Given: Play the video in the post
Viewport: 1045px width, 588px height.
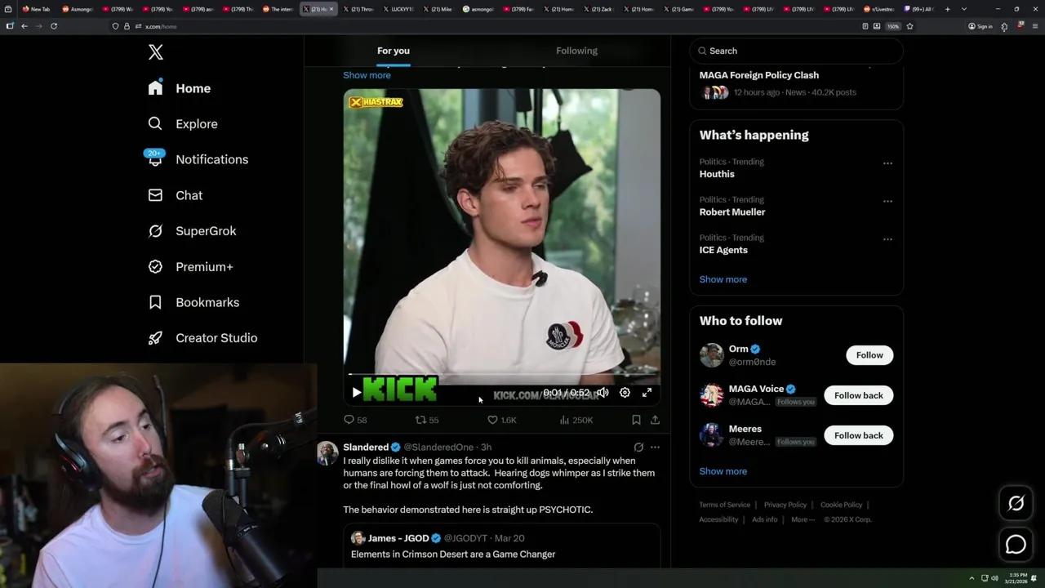Looking at the screenshot, I should click(x=356, y=393).
